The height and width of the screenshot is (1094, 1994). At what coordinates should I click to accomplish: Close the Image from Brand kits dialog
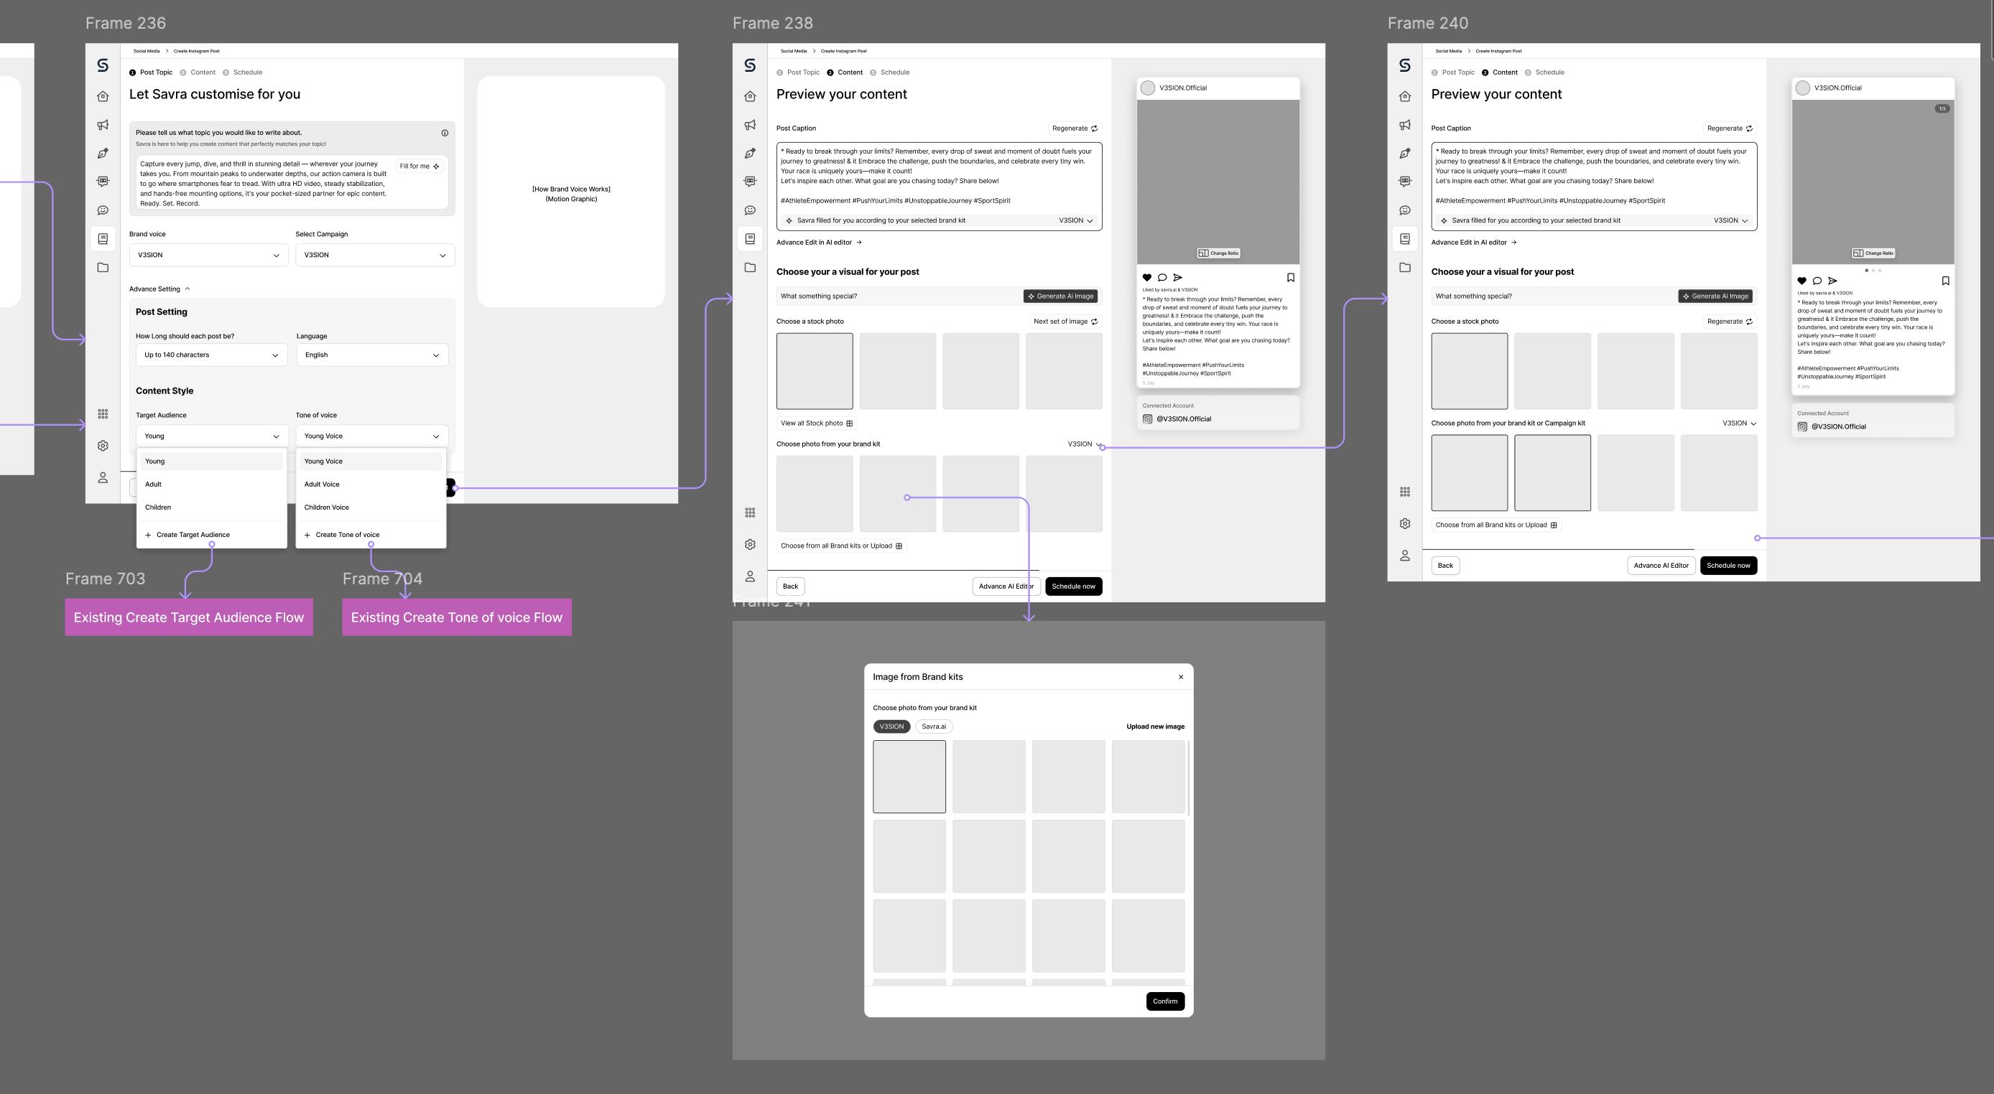(1180, 677)
